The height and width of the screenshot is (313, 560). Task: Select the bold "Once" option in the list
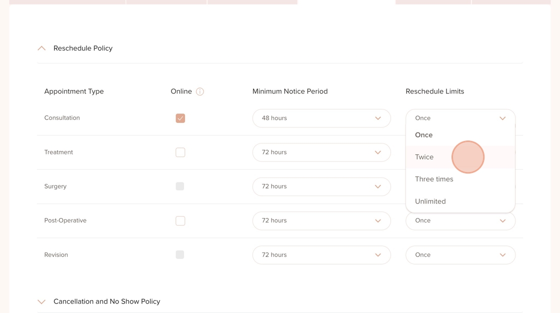tap(424, 135)
